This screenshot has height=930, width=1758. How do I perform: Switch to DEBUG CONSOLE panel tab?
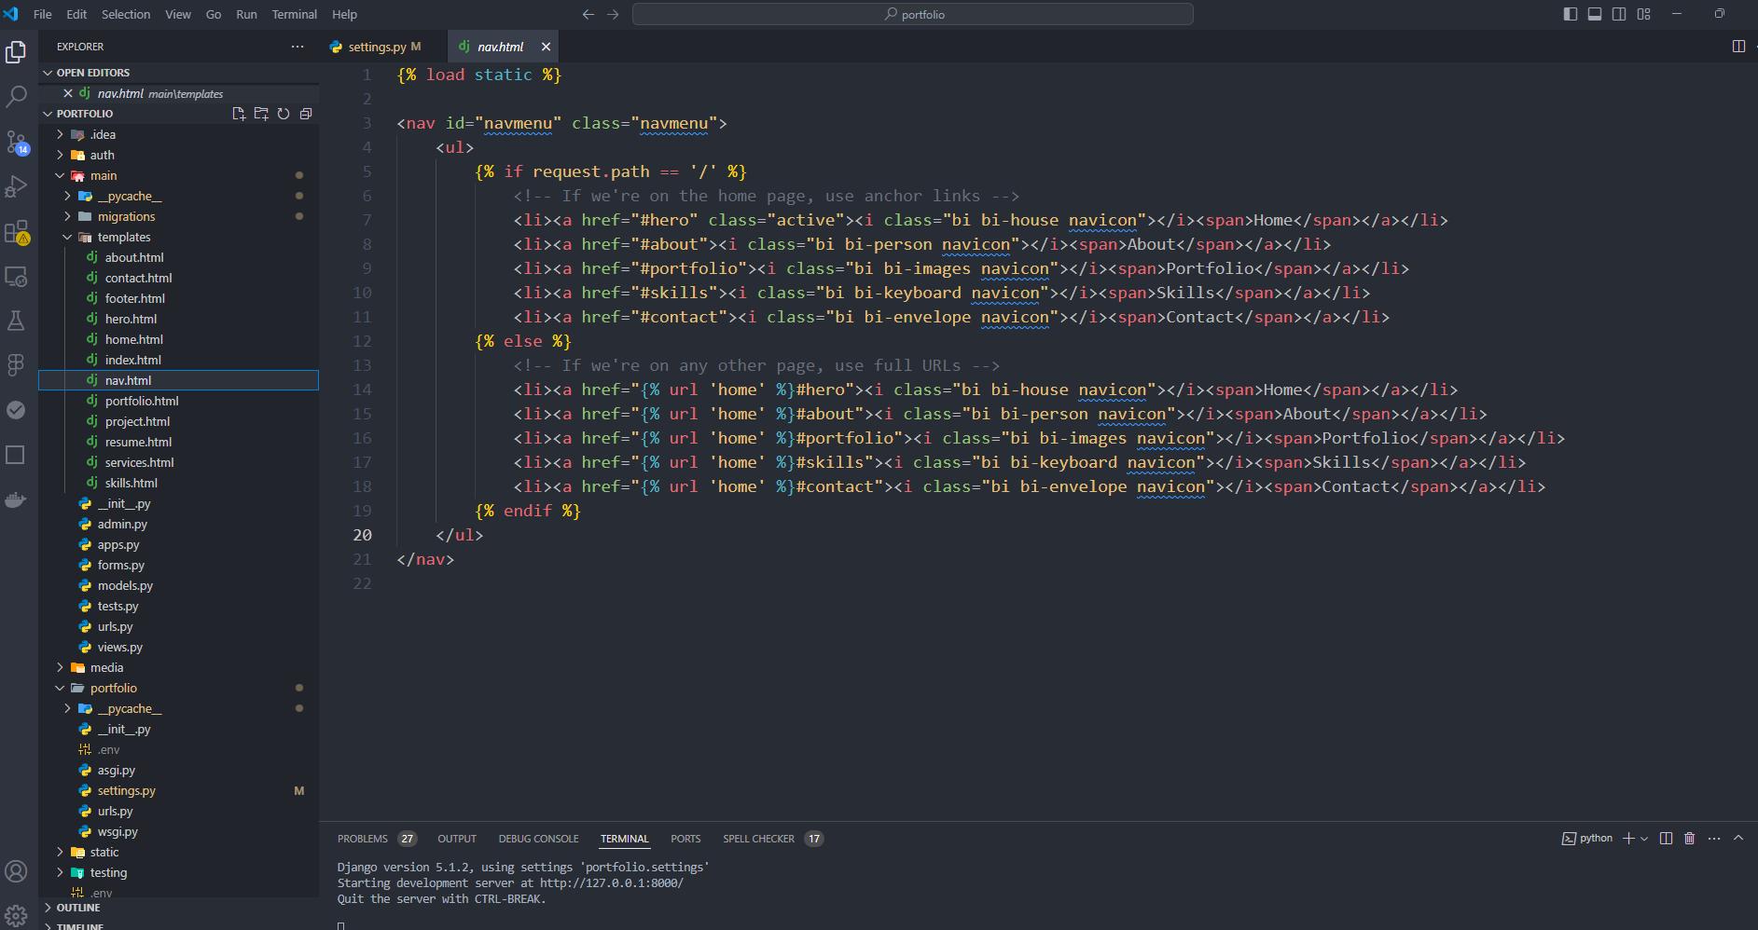click(x=538, y=839)
